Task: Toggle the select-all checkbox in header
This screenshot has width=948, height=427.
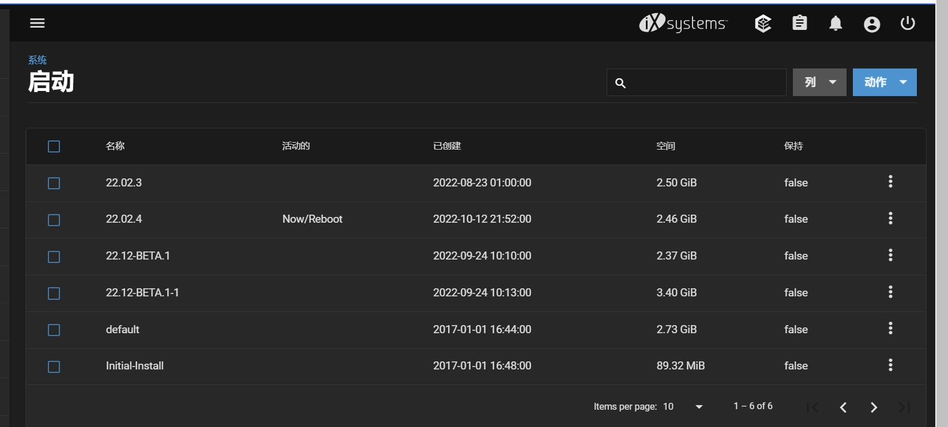Action: (x=54, y=147)
